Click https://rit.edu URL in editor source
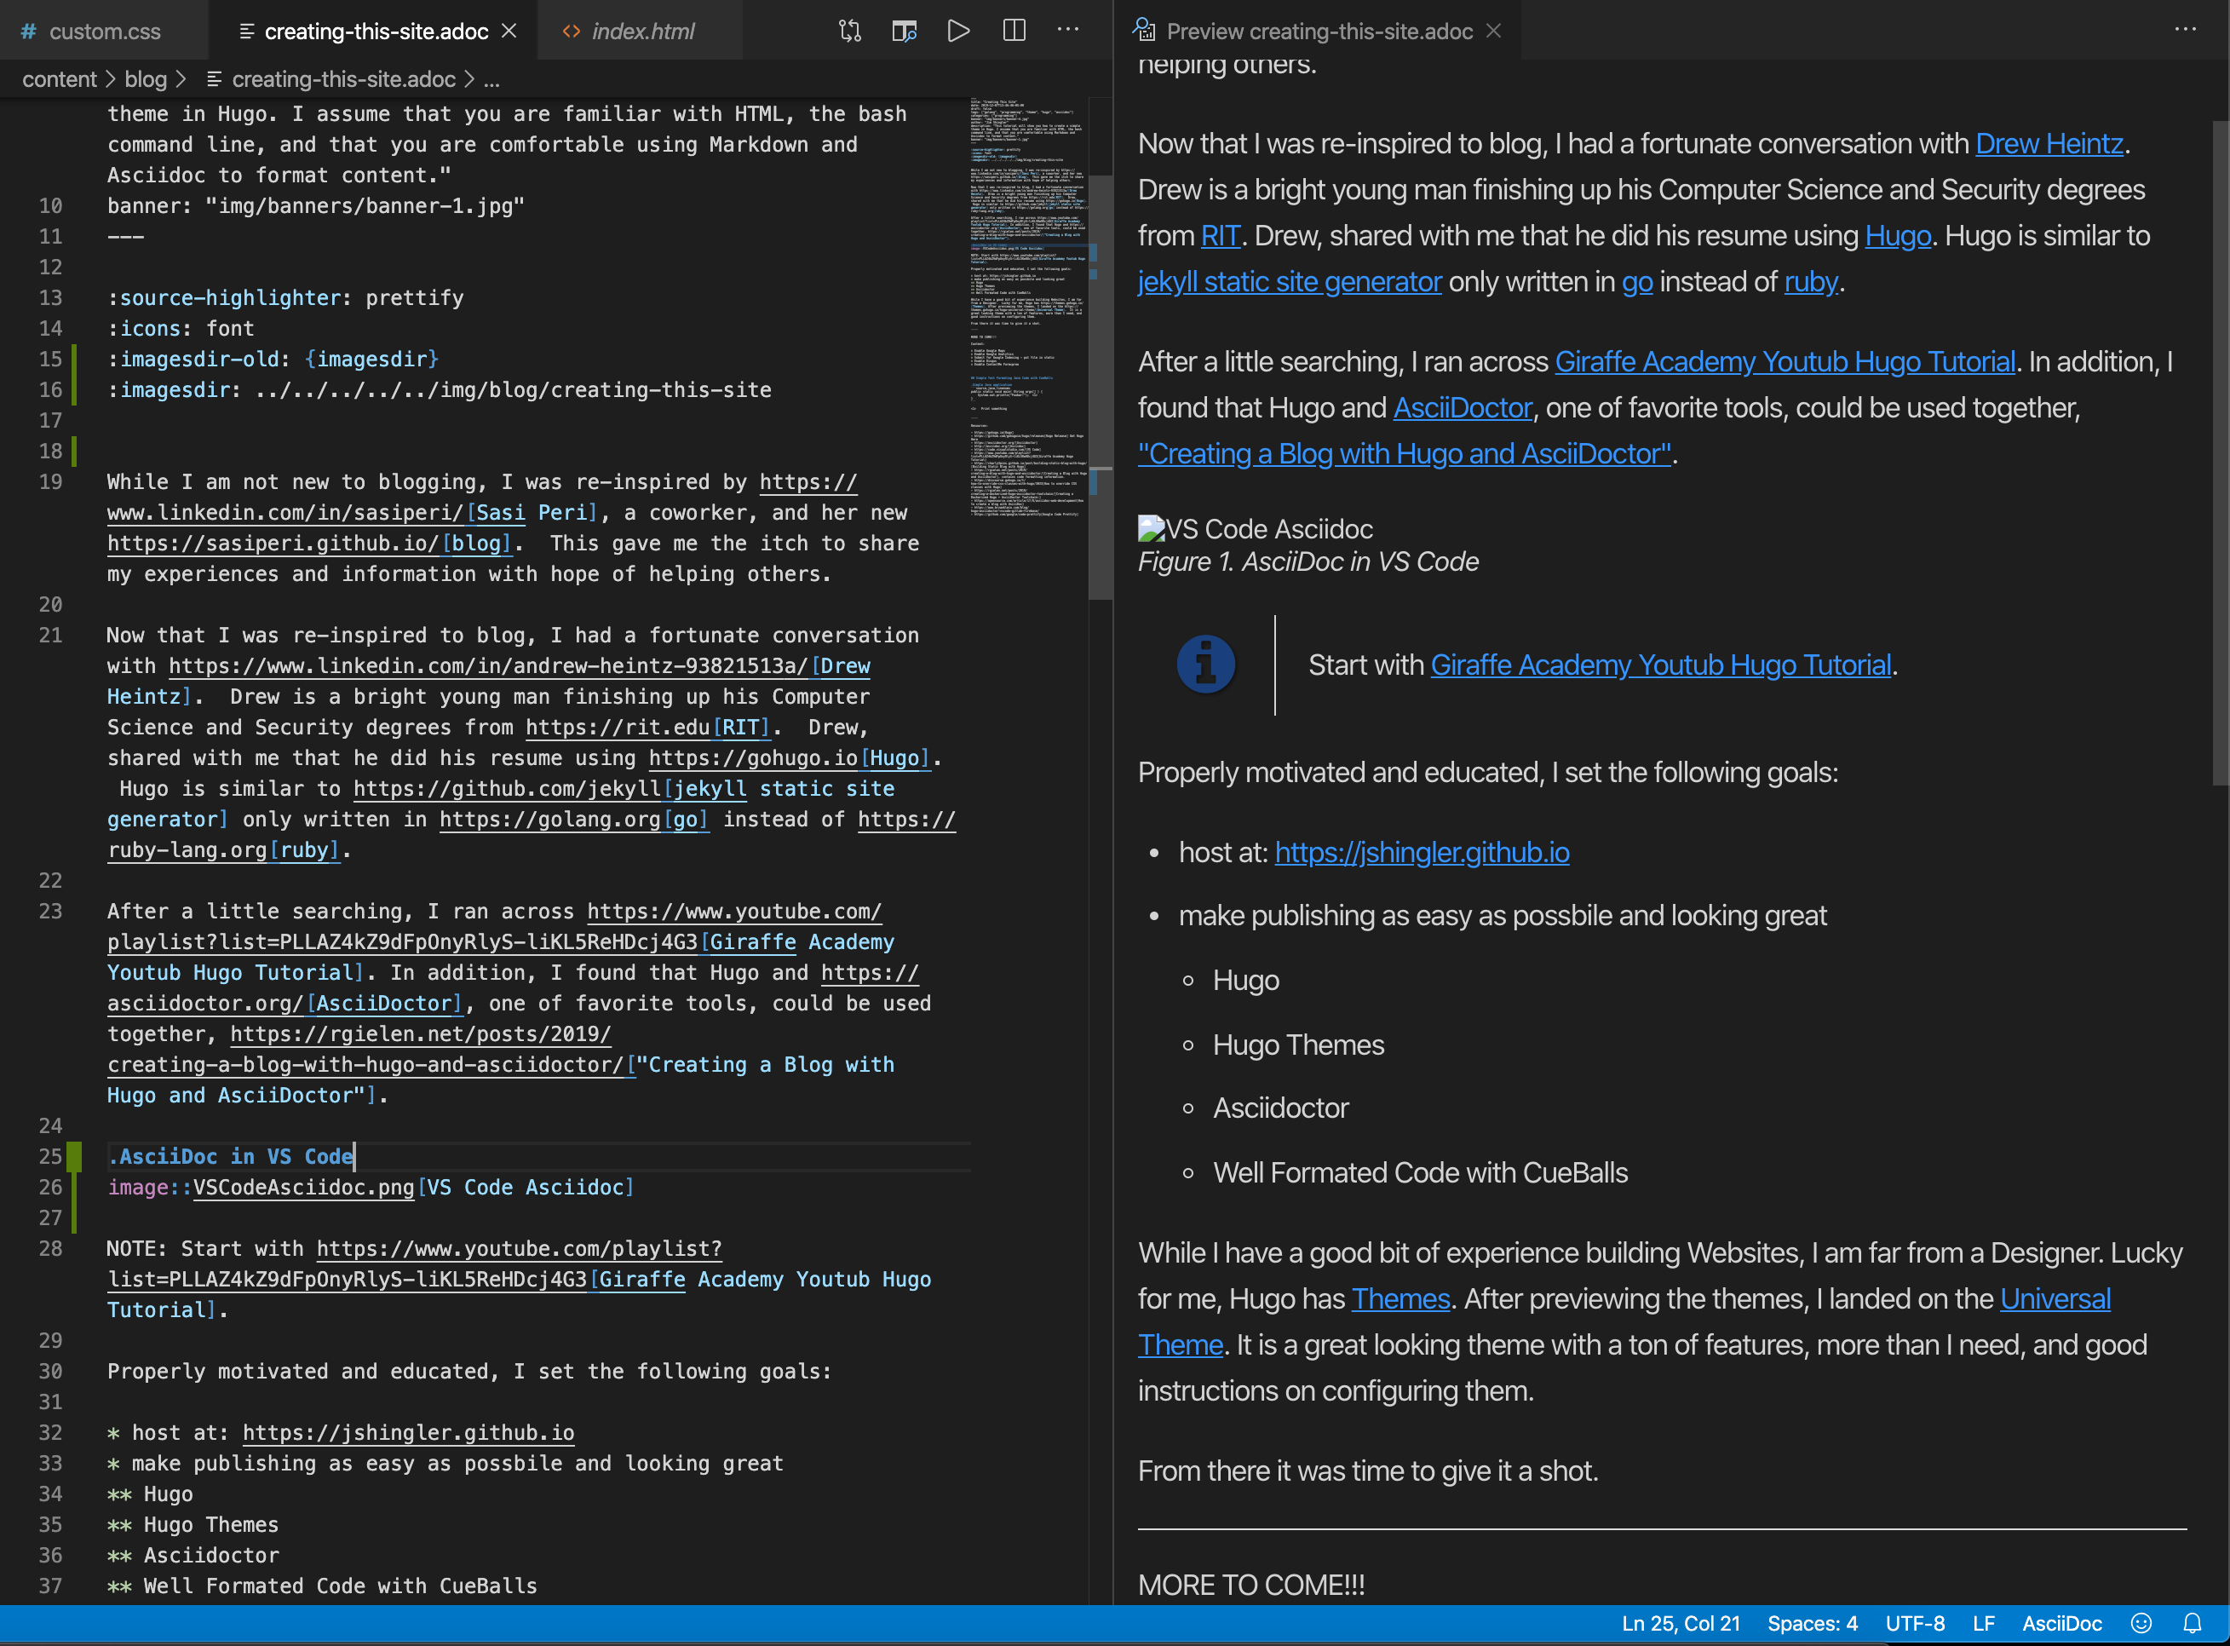Screen dimensions: 2230x1646 618,727
